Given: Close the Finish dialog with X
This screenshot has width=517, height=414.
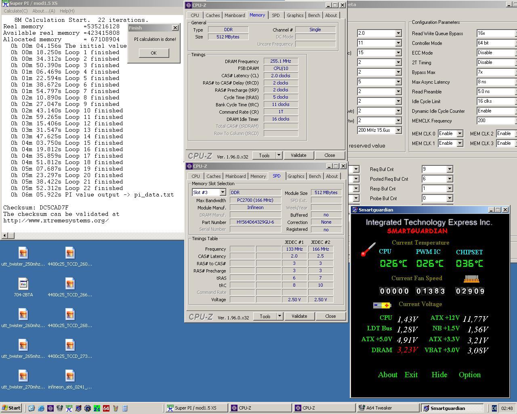Looking at the screenshot, I should click(175, 28).
